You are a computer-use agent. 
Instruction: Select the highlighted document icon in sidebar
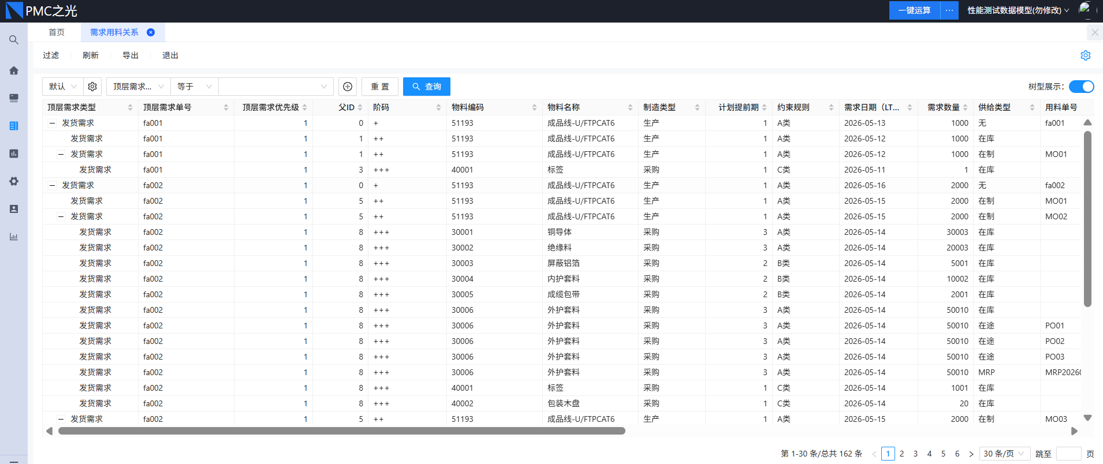click(14, 126)
